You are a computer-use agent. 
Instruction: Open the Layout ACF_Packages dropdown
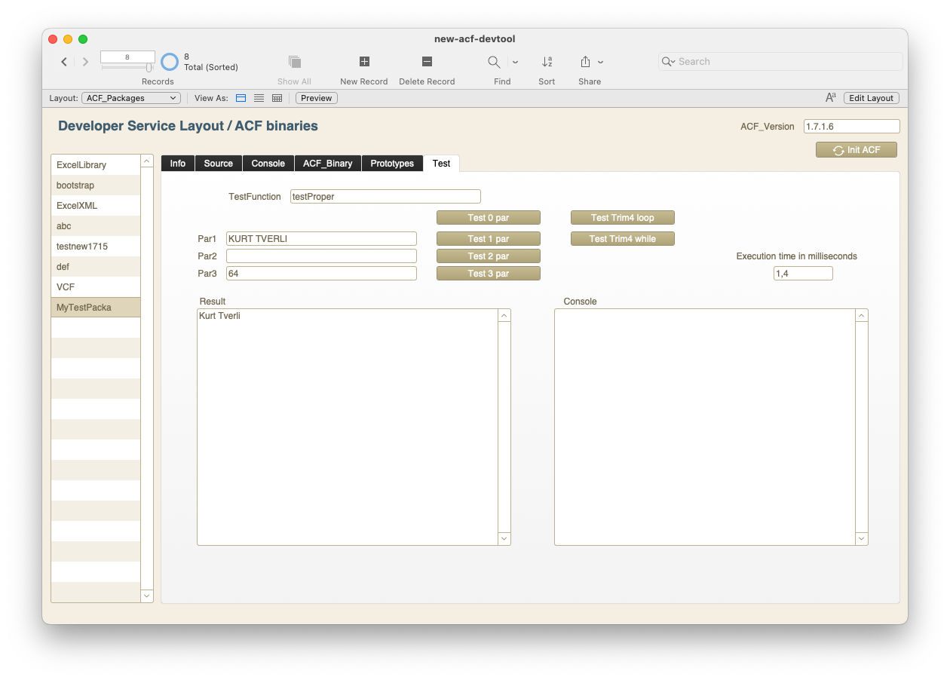pos(130,98)
